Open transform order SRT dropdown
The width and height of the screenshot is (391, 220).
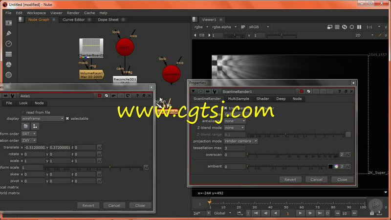point(29,133)
